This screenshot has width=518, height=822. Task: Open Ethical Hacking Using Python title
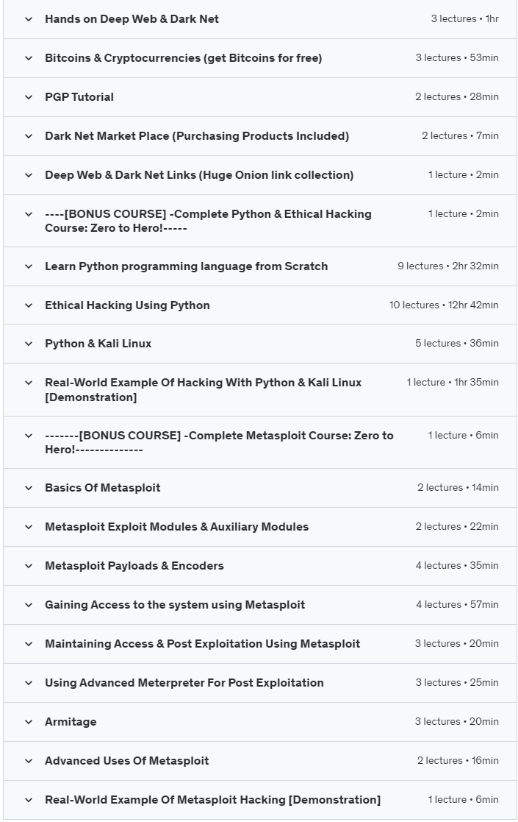click(127, 305)
